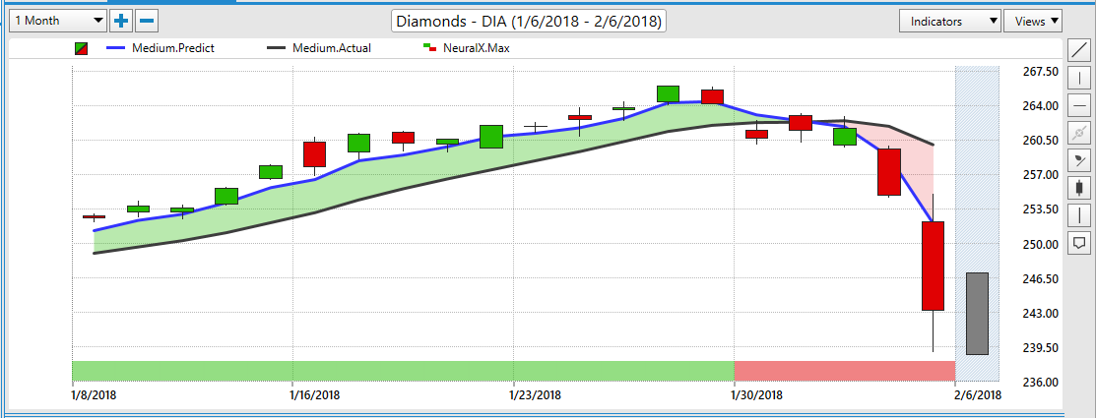This screenshot has height=418, width=1096.
Task: Click the gray forecast candle in shaded area
Action: pos(977,313)
